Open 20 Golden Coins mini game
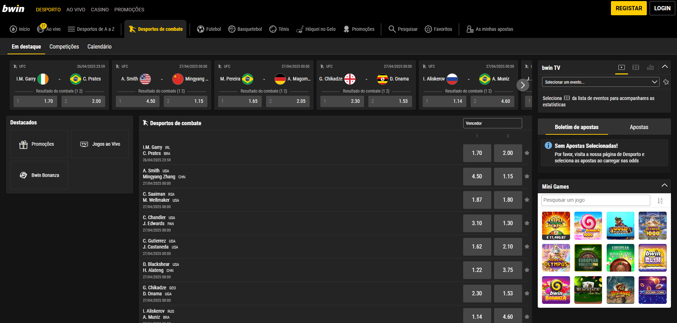 pos(653,290)
